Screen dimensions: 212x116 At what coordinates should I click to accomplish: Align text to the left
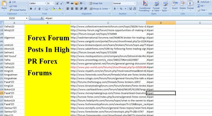coord(68,9)
